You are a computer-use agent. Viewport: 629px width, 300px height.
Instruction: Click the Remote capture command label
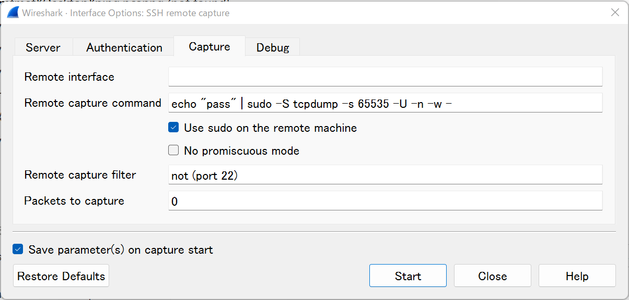(92, 103)
